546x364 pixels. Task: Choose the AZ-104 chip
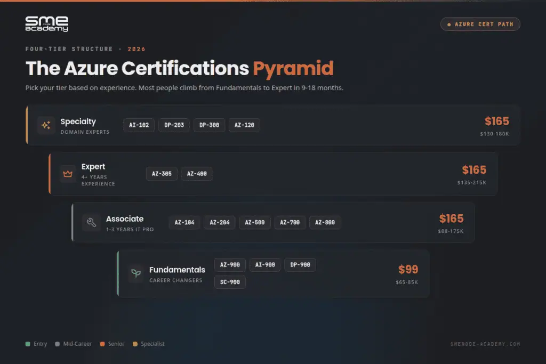click(x=184, y=222)
